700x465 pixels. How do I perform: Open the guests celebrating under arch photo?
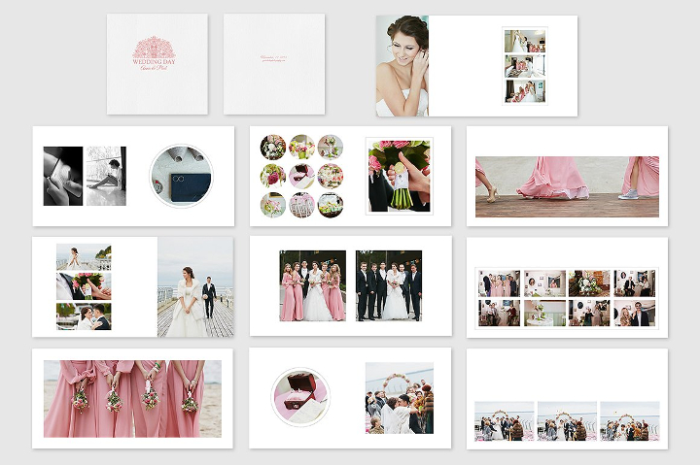coord(400,398)
